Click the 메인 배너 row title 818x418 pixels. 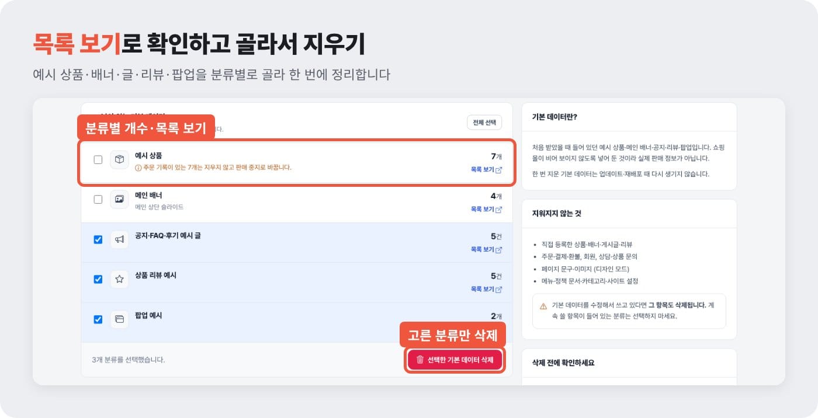148,195
